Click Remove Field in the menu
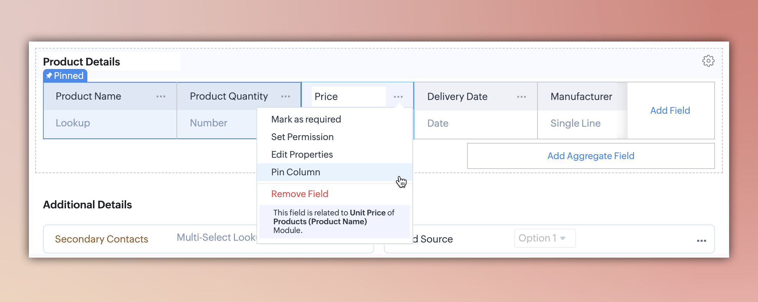 (x=299, y=194)
